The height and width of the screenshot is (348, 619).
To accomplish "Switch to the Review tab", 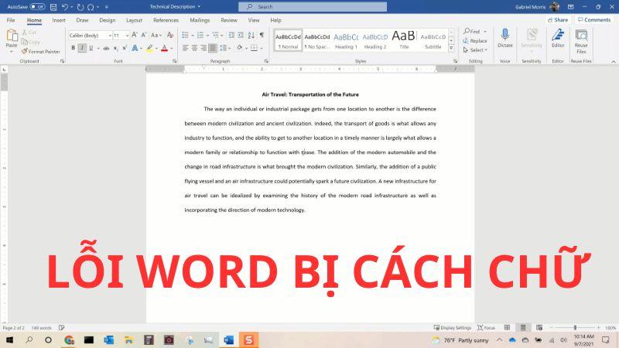I will click(229, 20).
